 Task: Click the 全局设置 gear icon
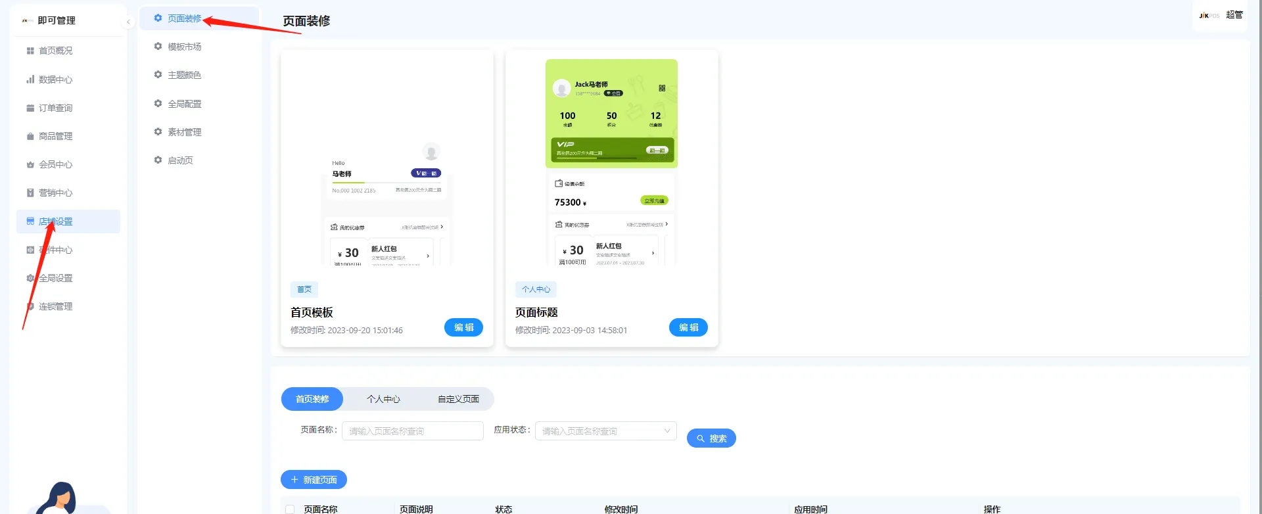pyautogui.click(x=30, y=278)
